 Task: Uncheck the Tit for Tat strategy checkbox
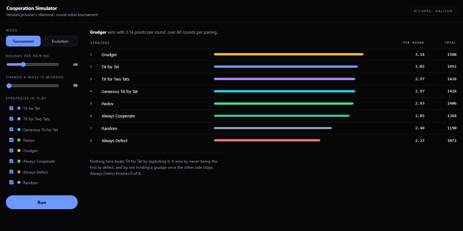(x=12, y=108)
